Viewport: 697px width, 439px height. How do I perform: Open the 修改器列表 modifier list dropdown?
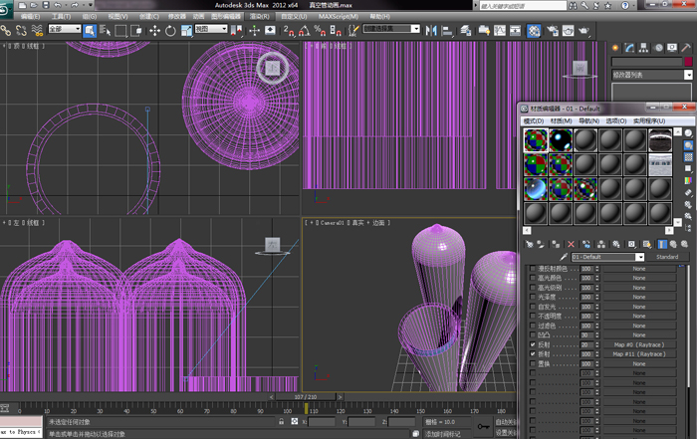tap(651, 75)
